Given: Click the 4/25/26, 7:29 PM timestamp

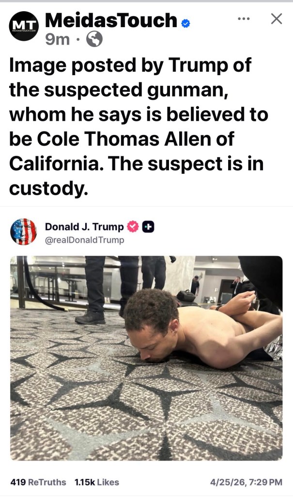Looking at the screenshot, I should coord(246,482).
